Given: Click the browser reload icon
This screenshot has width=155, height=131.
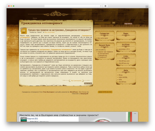Looking at the screenshot, I should [x=101, y=6].
